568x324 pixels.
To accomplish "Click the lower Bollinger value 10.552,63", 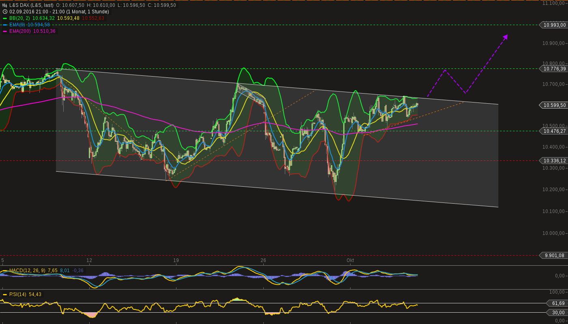I will tap(93, 18).
